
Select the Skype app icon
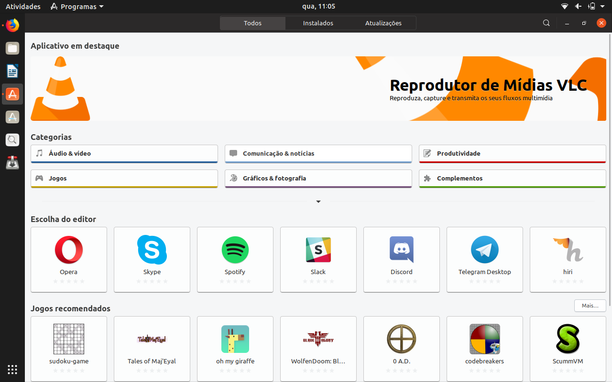152,250
